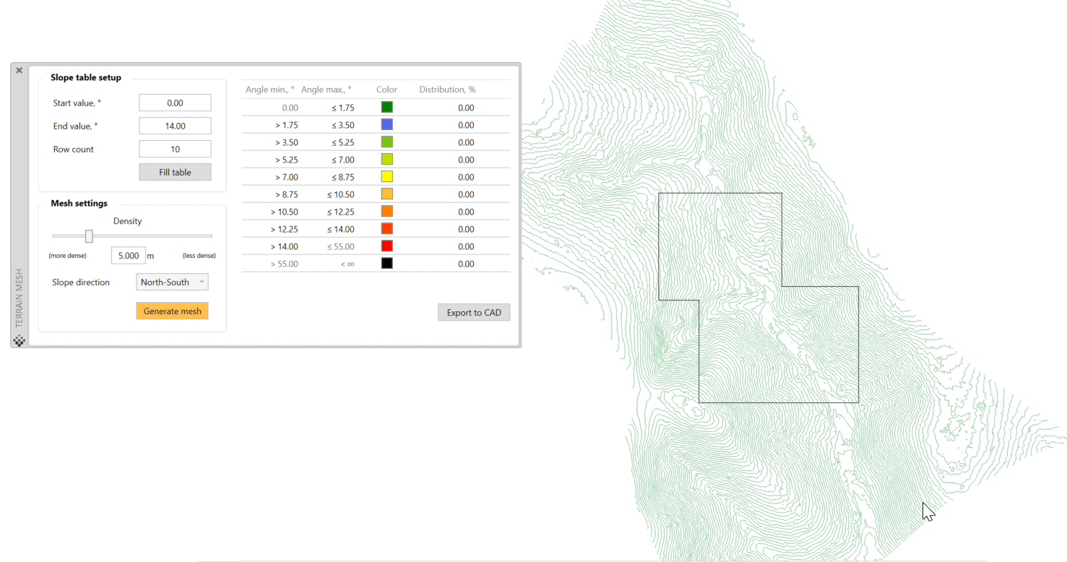The image size is (1067, 562).
Task: Click the Angle max column header
Action: [x=326, y=90]
